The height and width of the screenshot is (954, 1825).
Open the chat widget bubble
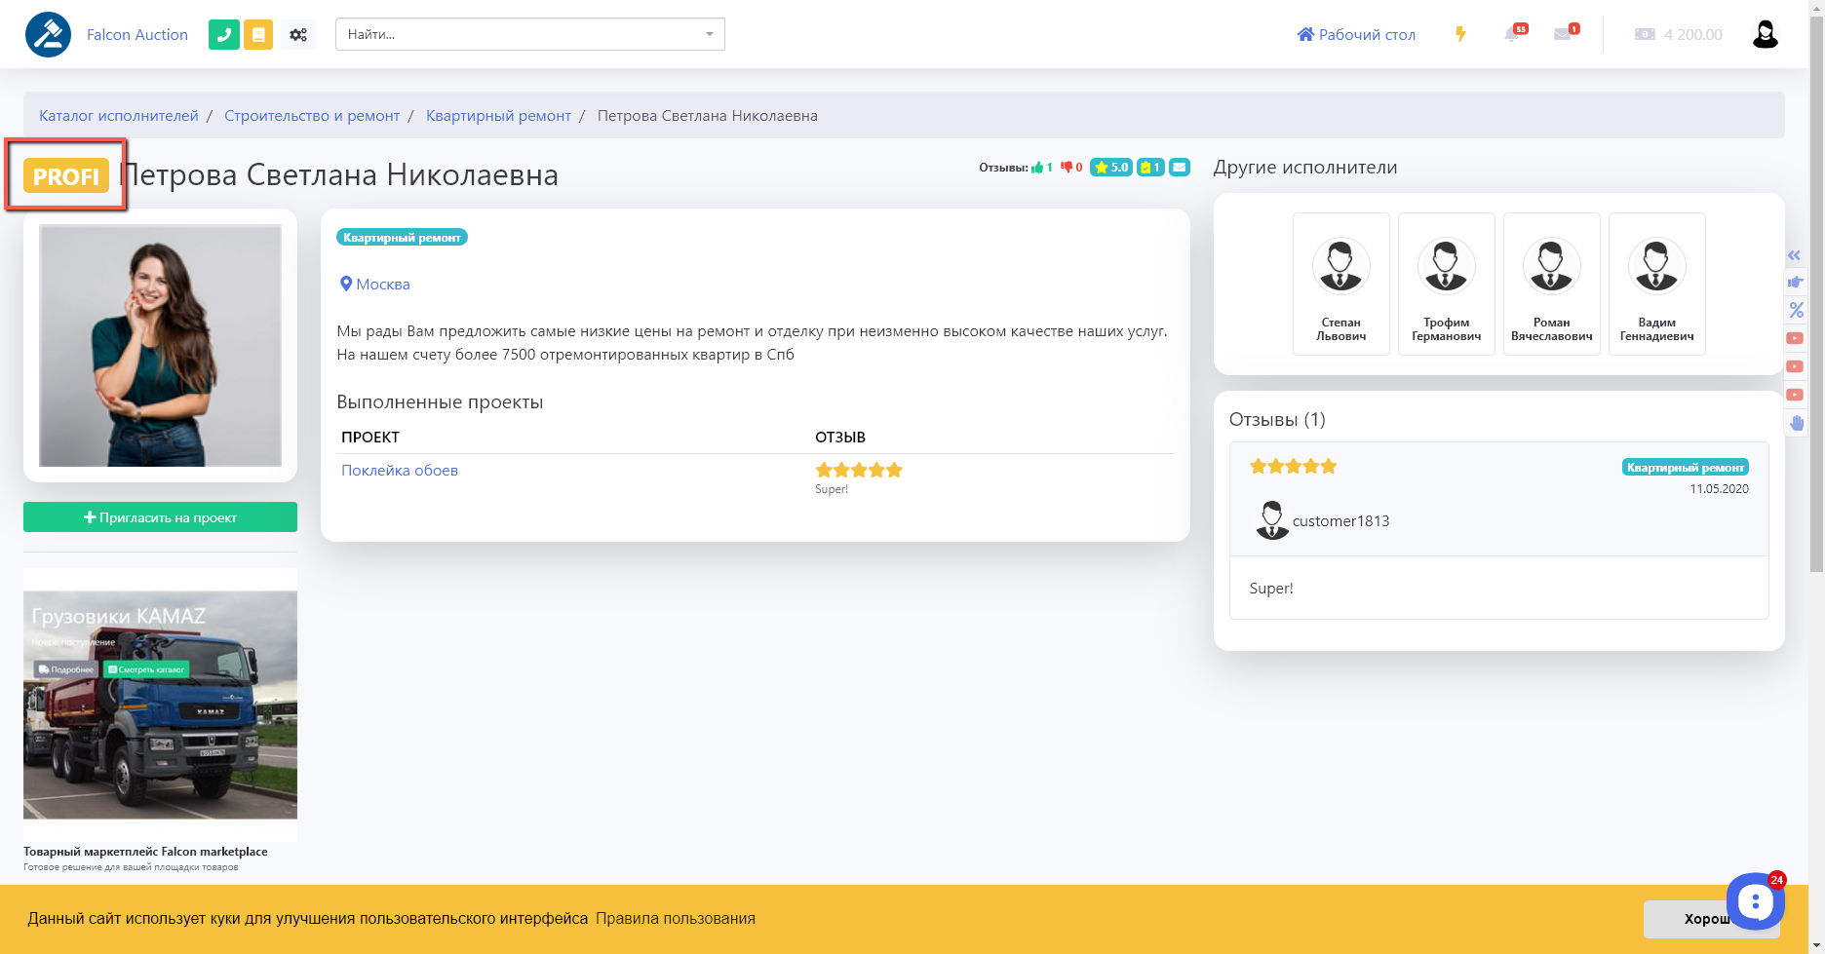coord(1755,901)
